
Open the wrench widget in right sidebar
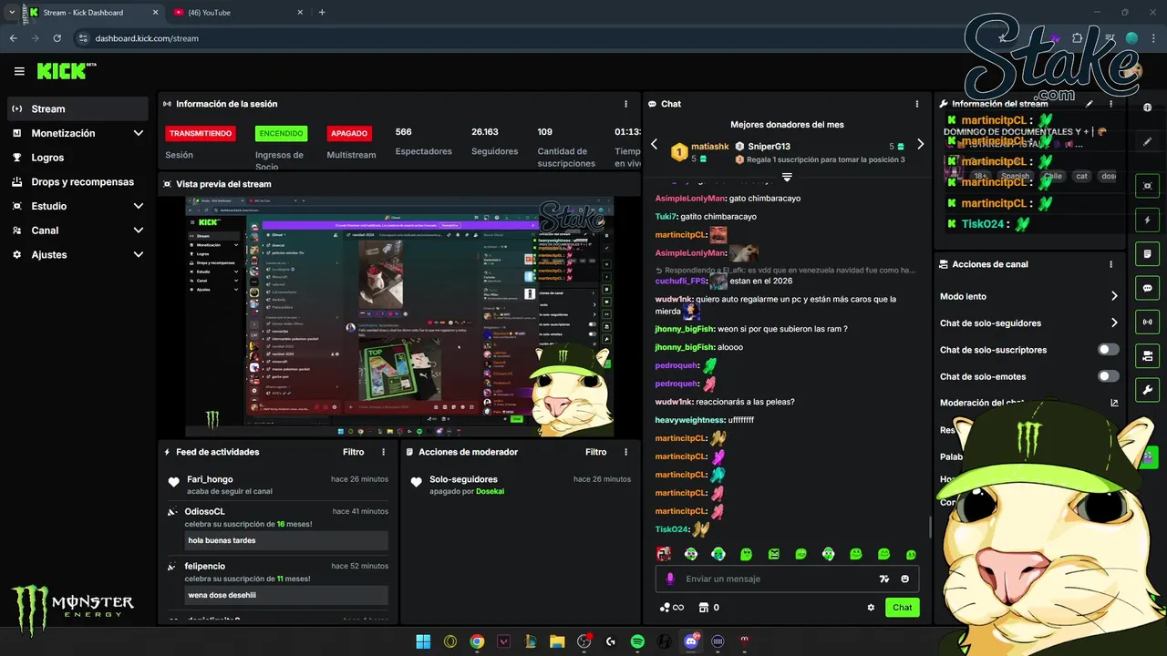click(1148, 390)
